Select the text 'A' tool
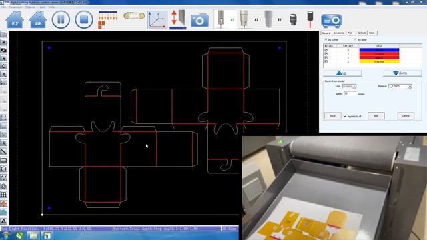This screenshot has height=240, width=427. click(3, 221)
